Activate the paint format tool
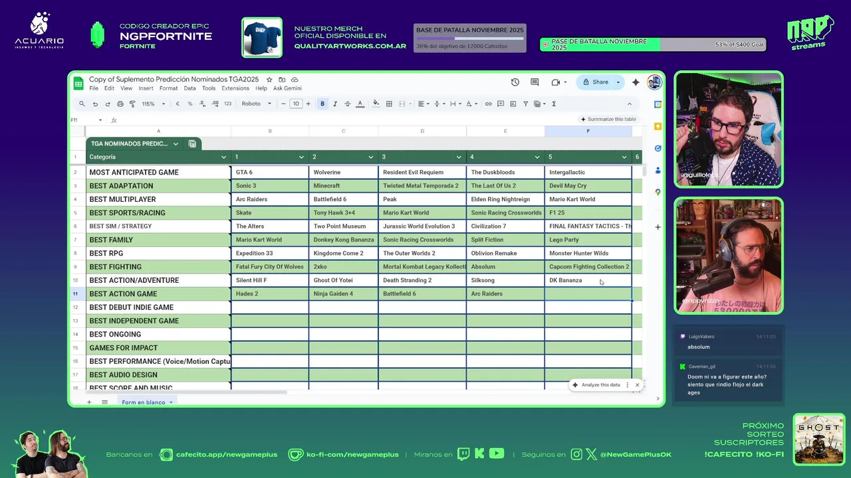851x478 pixels. click(x=132, y=104)
